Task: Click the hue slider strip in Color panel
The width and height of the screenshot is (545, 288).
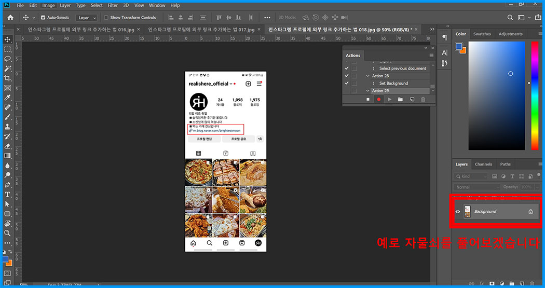Action: click(535, 95)
